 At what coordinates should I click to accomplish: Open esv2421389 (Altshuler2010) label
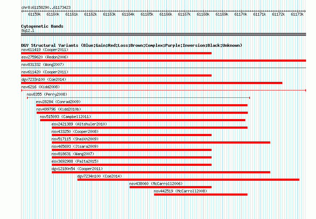(x=79, y=124)
